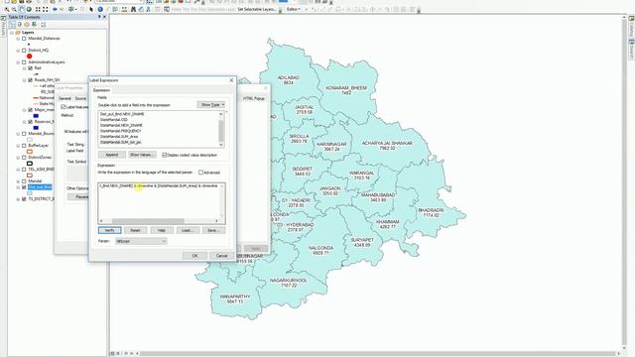Image resolution: width=635 pixels, height=357 pixels.
Task: Activate the Pan hand tool
Action: (22, 9)
